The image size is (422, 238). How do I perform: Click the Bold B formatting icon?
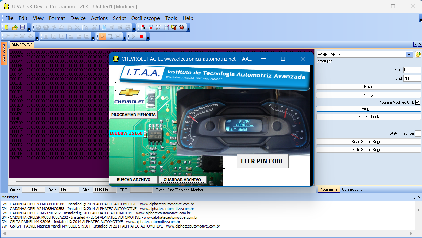click(46, 36)
